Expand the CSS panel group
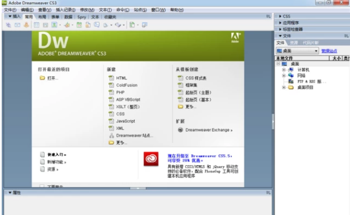 pyautogui.click(x=280, y=16)
